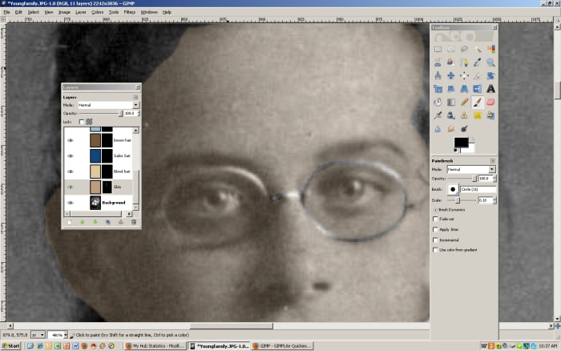561x351 pixels.
Task: Expand the Brush Dynamics section
Action: 435,210
